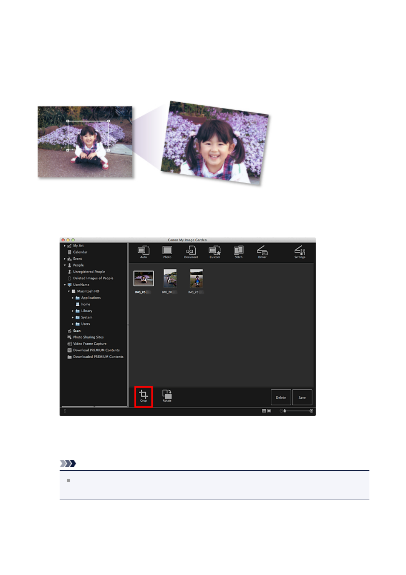406x575 pixels.
Task: Click the Save button
Action: pyautogui.click(x=302, y=397)
